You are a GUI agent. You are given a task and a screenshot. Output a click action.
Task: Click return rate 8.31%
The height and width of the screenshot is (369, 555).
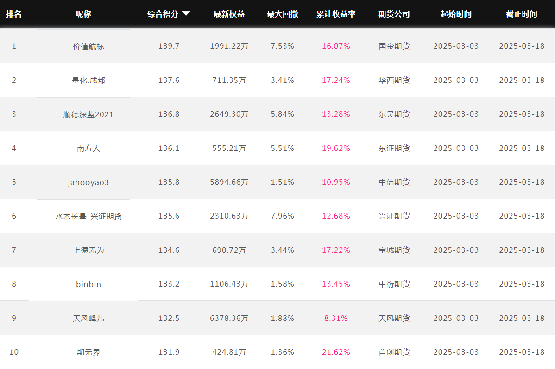coord(336,318)
